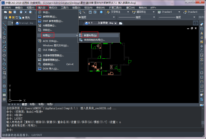Select the Erase tool in right toolbar

[x=202, y=24]
